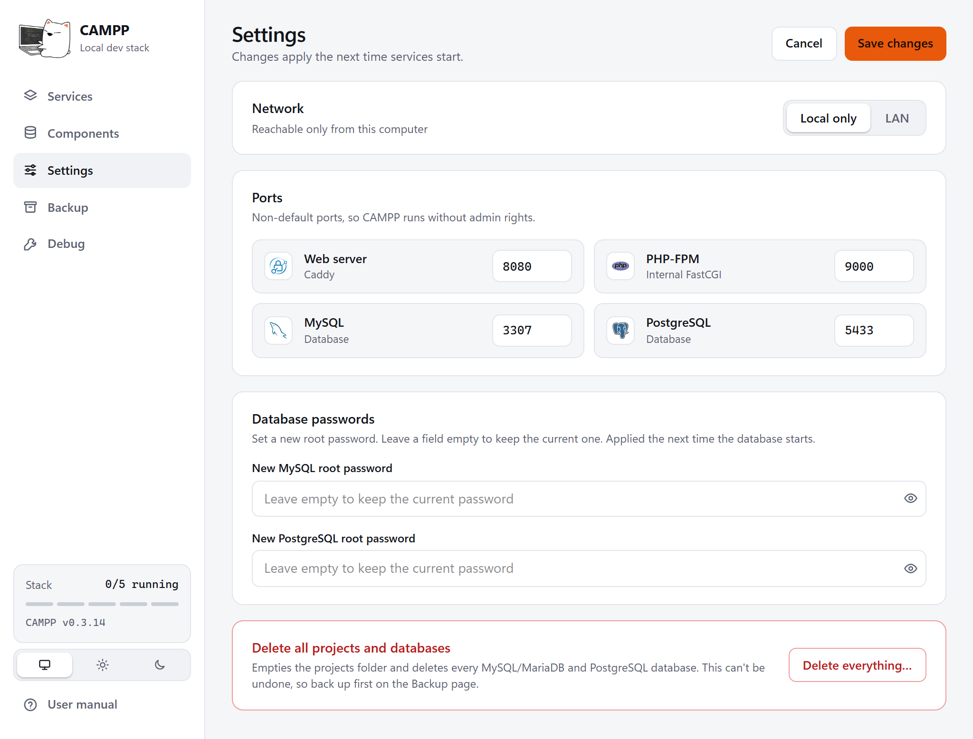Click the Services layers icon
Image resolution: width=973 pixels, height=739 pixels.
point(30,95)
